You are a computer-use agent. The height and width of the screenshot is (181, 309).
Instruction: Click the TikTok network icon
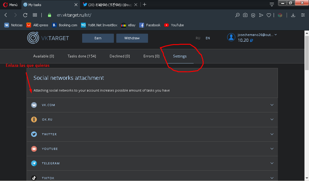(x=34, y=178)
